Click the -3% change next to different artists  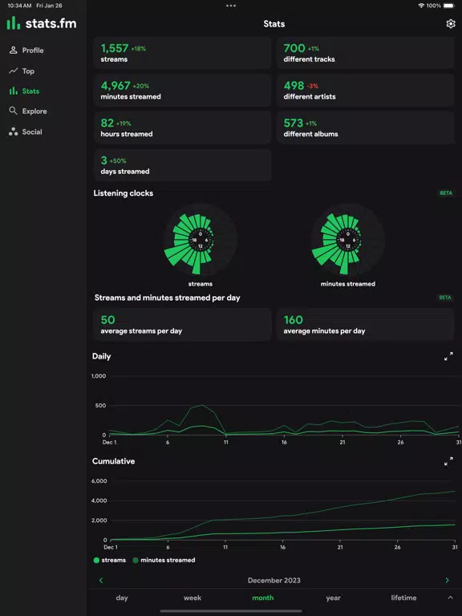[313, 86]
